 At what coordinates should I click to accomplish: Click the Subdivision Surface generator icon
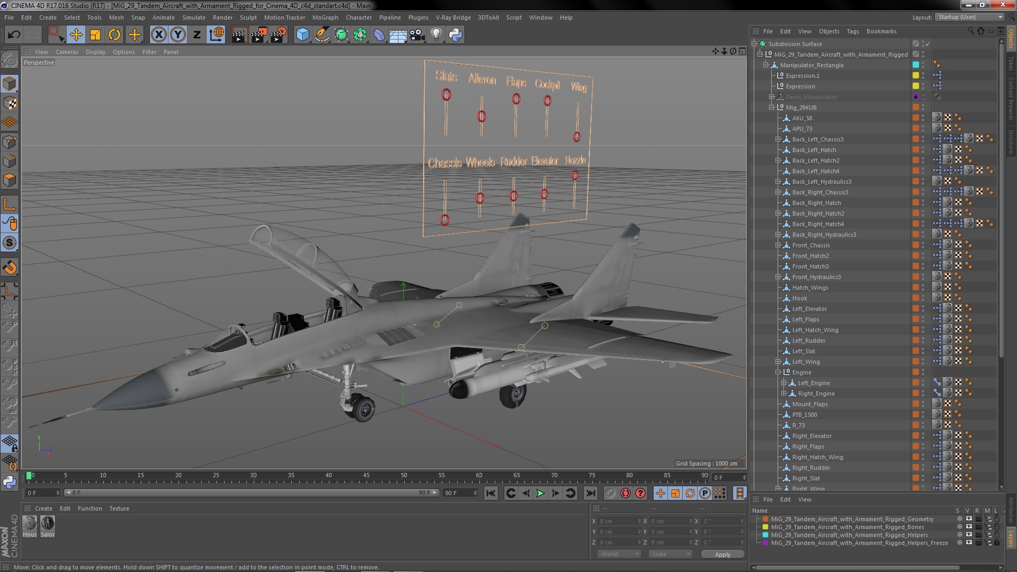coord(341,35)
